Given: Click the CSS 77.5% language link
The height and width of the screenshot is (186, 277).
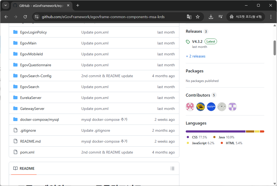Looking at the screenshot, I should [x=197, y=137].
